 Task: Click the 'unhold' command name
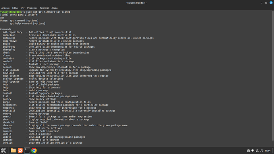click(7, 134)
